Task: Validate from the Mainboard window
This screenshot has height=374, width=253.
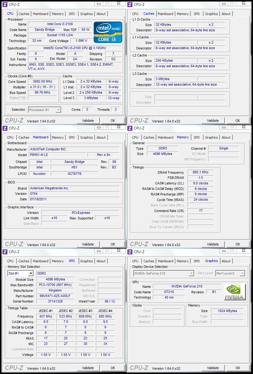Action: point(88,244)
